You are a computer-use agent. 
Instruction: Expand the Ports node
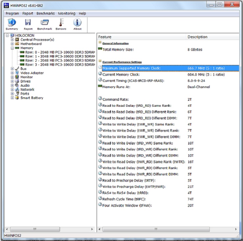pos(12,94)
